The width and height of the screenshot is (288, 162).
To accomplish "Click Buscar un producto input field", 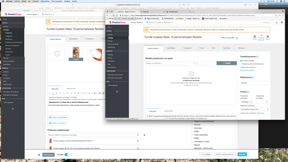I will [x=167, y=63].
